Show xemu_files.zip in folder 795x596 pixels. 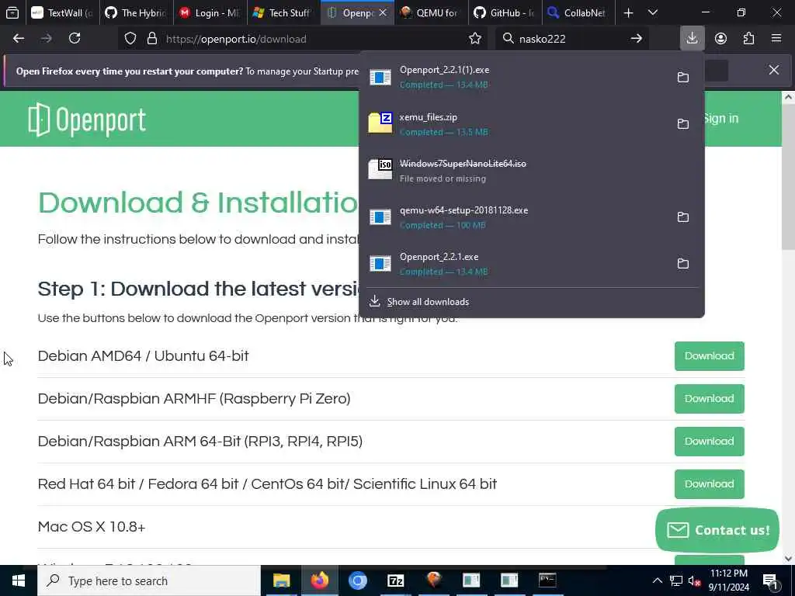click(x=683, y=123)
